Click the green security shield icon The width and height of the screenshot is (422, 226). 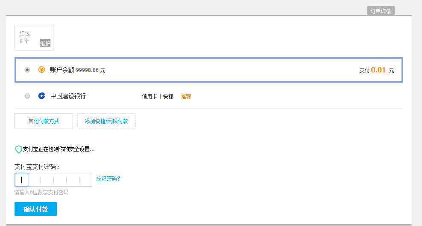click(18, 149)
